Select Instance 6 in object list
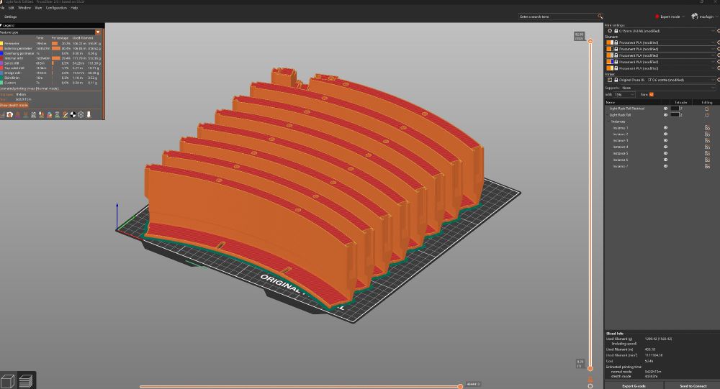720x389 pixels. (x=621, y=160)
